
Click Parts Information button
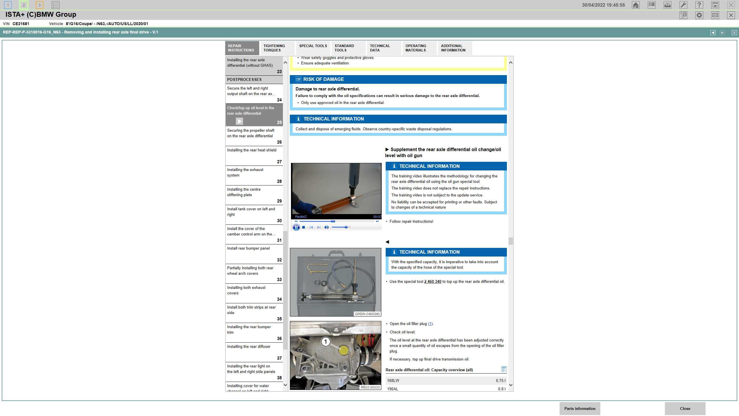pyautogui.click(x=580, y=408)
